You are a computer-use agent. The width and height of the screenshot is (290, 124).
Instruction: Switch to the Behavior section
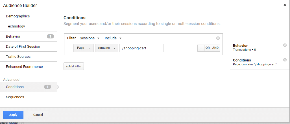pyautogui.click(x=13, y=36)
